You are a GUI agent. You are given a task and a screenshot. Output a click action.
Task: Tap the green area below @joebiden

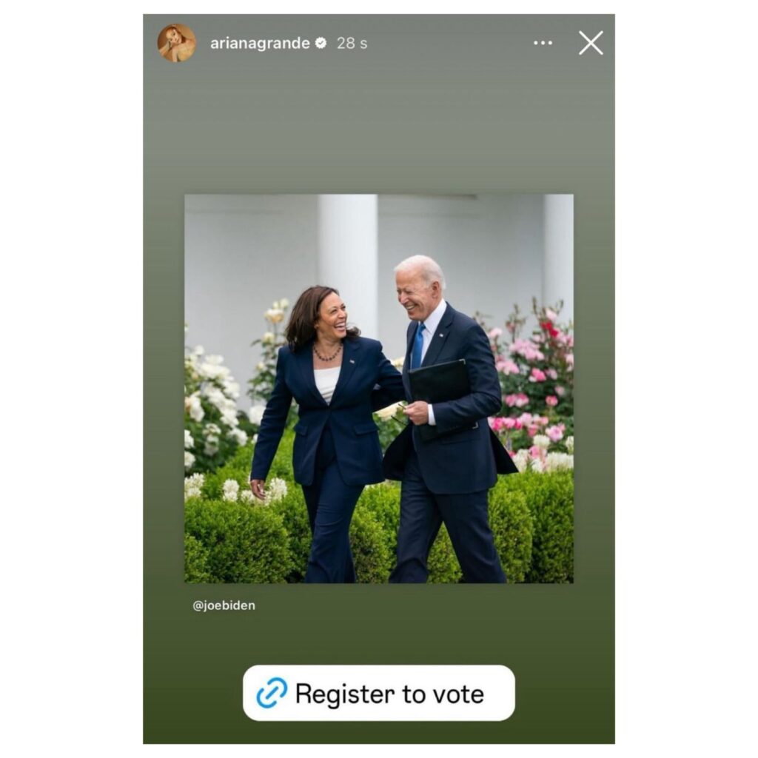[379, 638]
